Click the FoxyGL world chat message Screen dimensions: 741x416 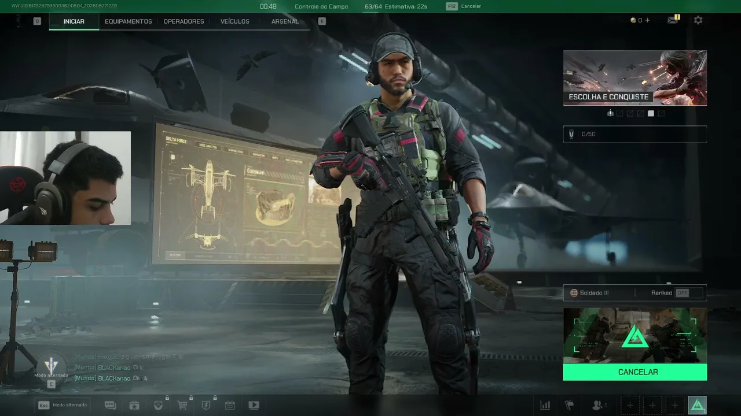[128, 356]
